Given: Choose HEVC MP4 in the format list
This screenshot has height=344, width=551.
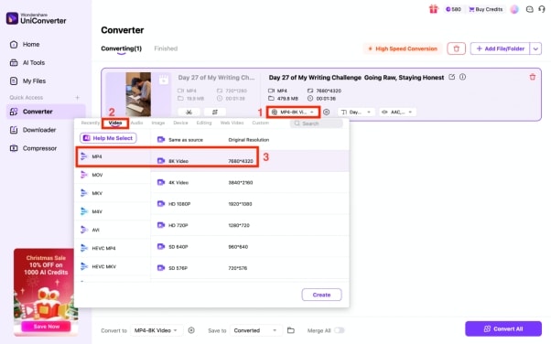Looking at the screenshot, I should (113, 248).
